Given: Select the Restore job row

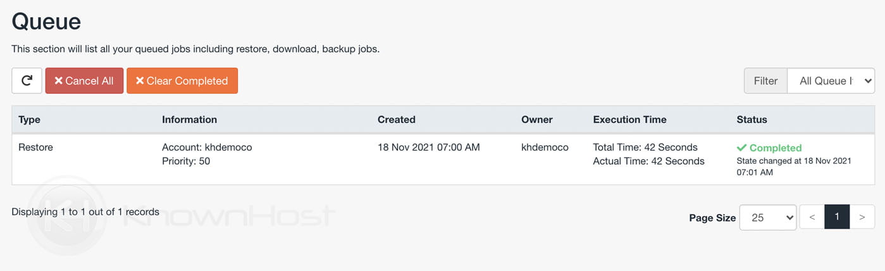Looking at the screenshot, I should pos(443,160).
